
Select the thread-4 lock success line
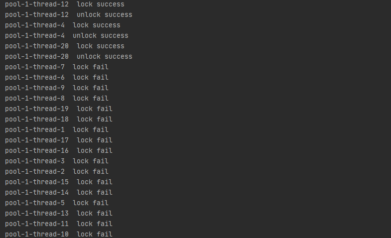(x=63, y=25)
